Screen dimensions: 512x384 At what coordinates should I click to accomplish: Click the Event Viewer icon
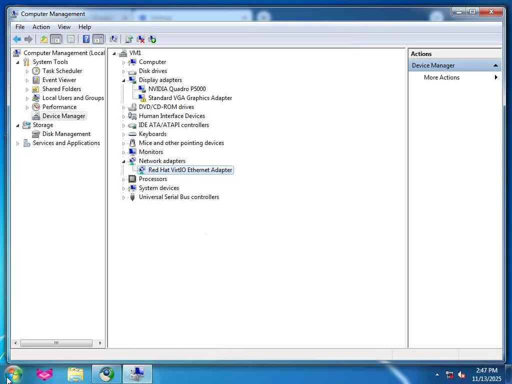click(36, 80)
